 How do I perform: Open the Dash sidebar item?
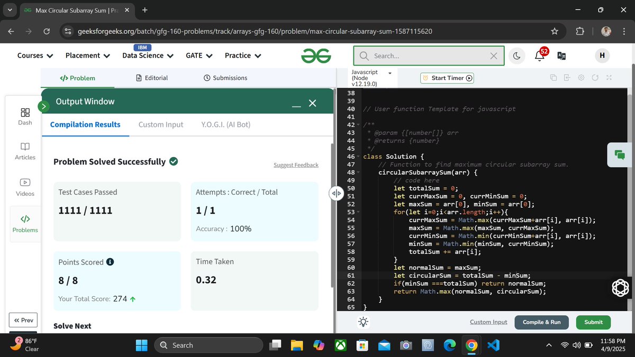click(25, 116)
